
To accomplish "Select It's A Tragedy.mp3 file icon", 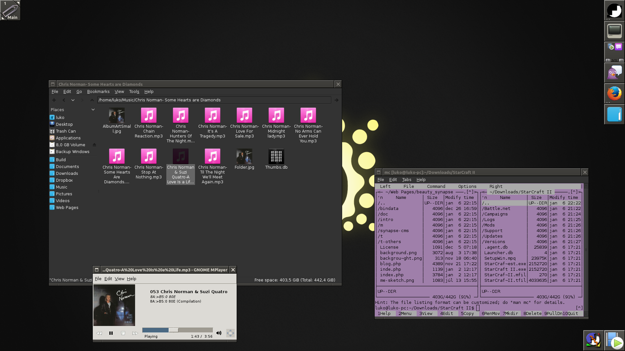I will click(212, 115).
